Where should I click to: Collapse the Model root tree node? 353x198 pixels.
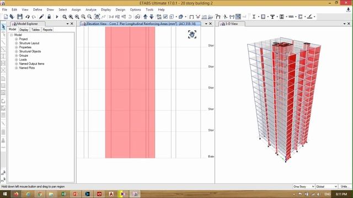tap(12, 35)
